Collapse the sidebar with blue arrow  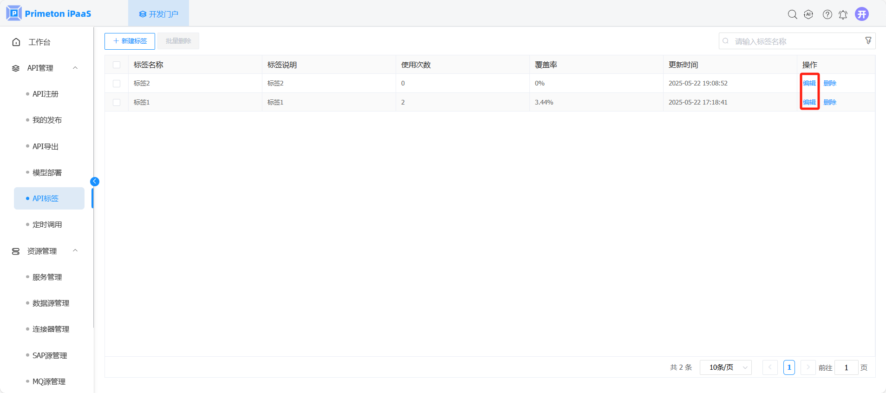point(95,182)
